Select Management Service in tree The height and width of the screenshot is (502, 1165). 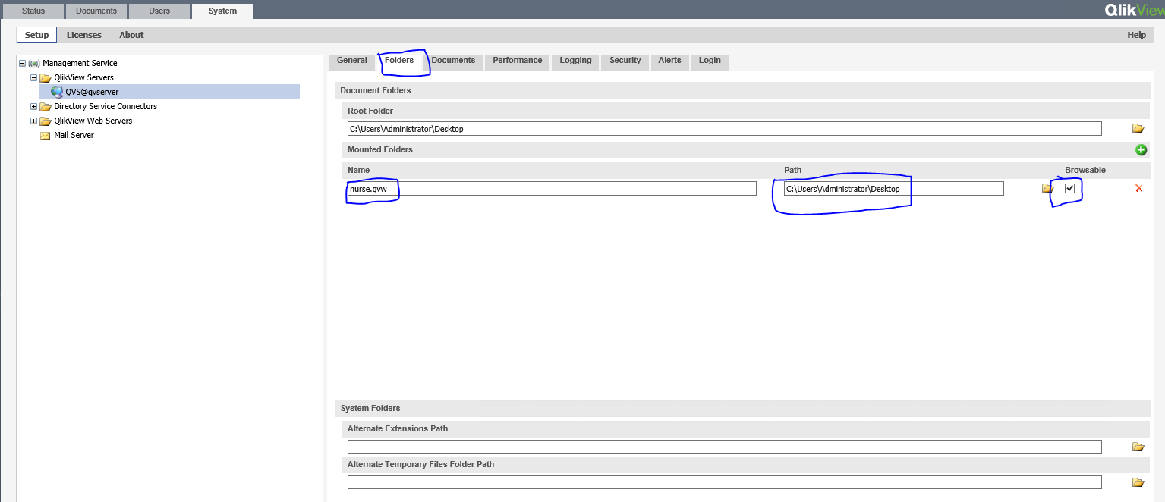[x=80, y=63]
